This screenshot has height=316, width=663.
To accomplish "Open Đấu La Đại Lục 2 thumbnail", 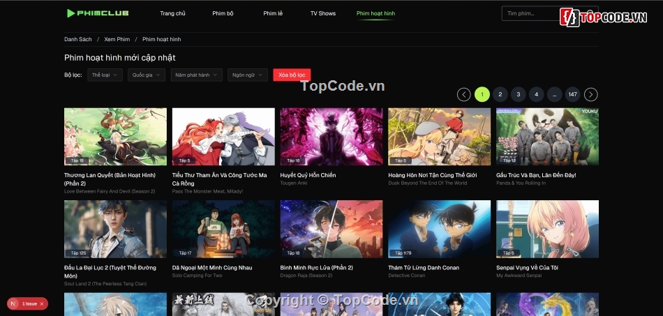I will coord(115,229).
